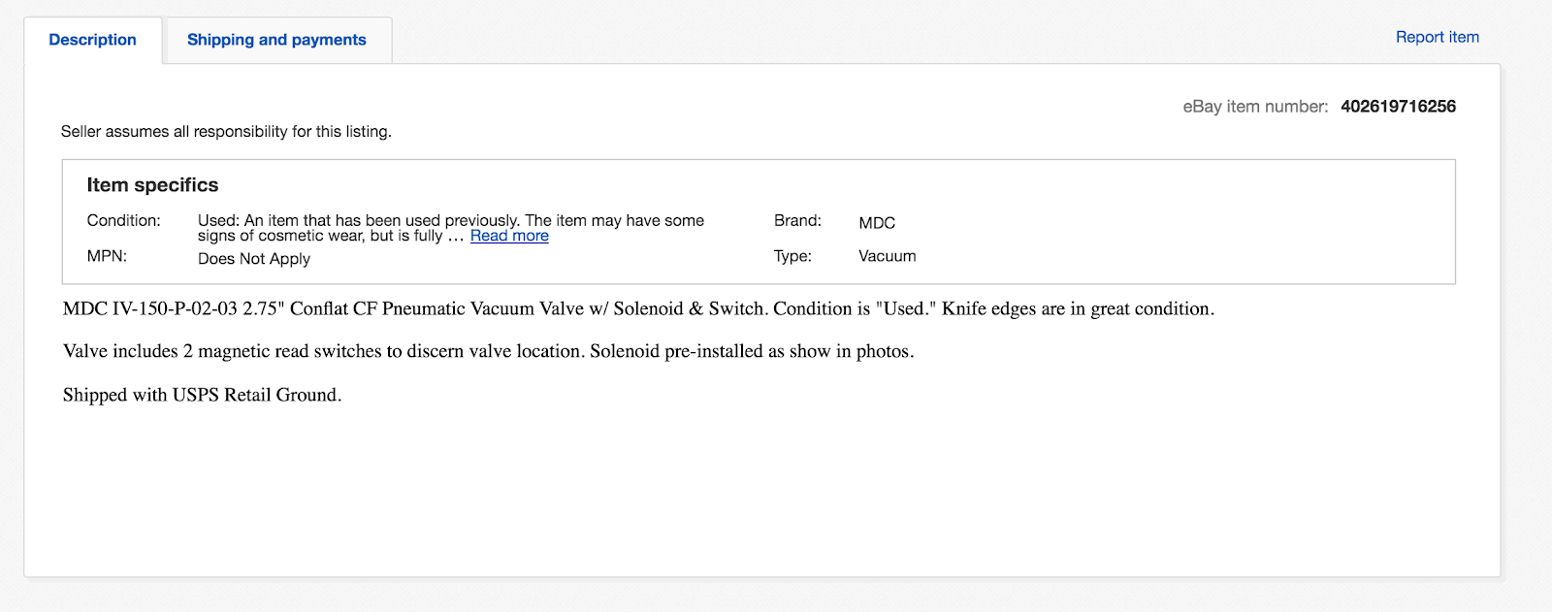1552x612 pixels.
Task: Click the Brand label
Action: click(x=797, y=220)
